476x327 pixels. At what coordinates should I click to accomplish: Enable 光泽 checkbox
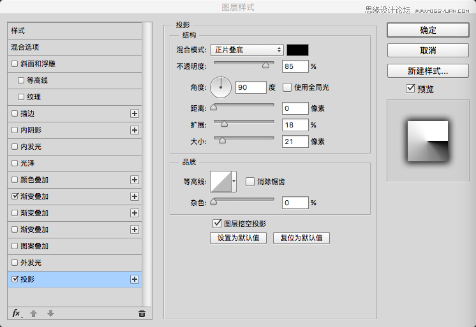pyautogui.click(x=15, y=163)
